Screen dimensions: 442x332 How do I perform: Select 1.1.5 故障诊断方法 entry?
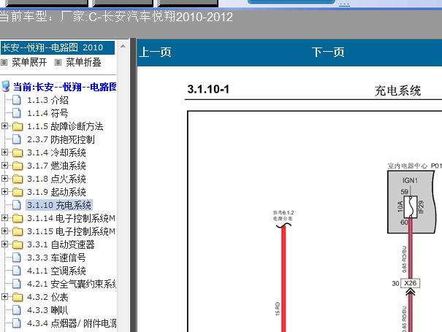click(65, 126)
